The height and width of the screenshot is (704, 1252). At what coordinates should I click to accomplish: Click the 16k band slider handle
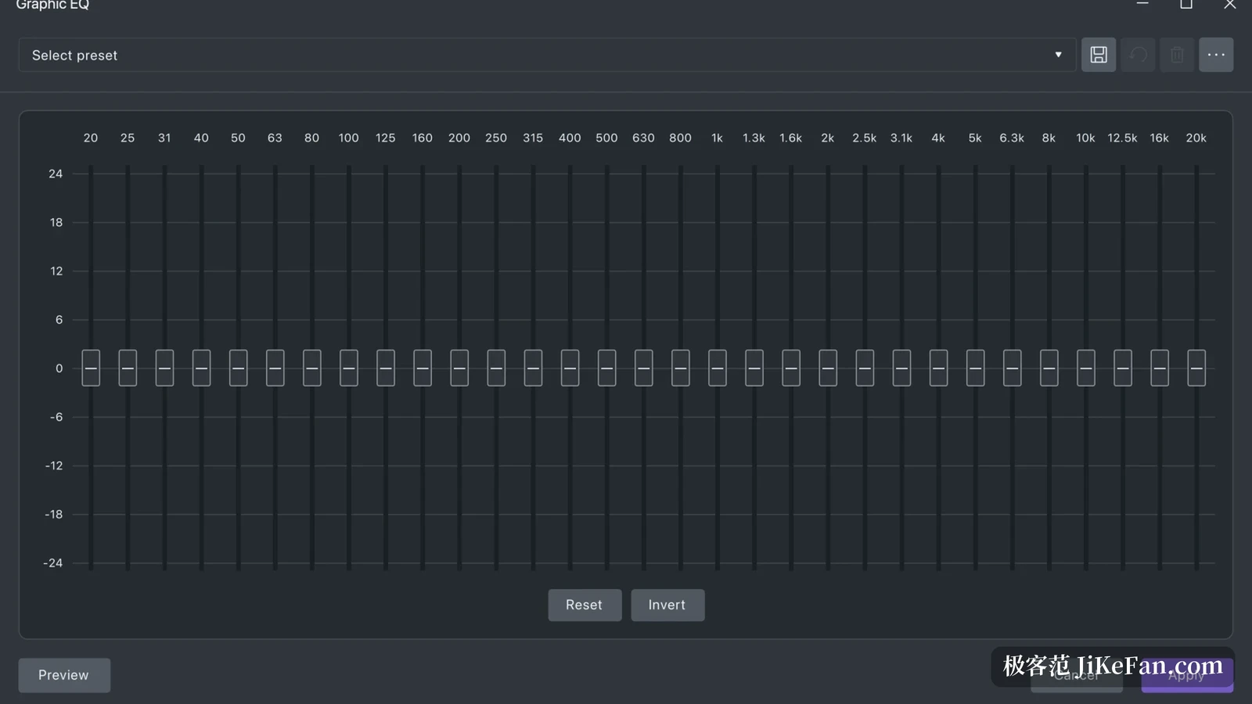coord(1160,368)
